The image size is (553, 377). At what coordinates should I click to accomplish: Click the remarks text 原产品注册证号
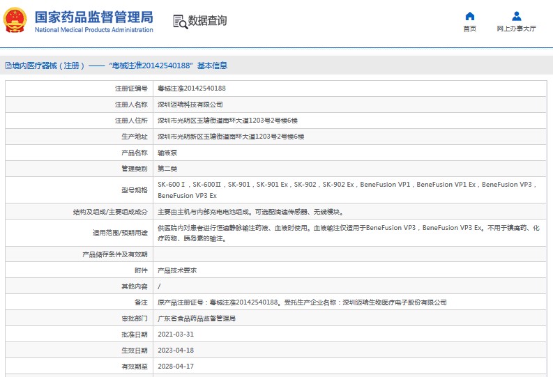point(302,302)
